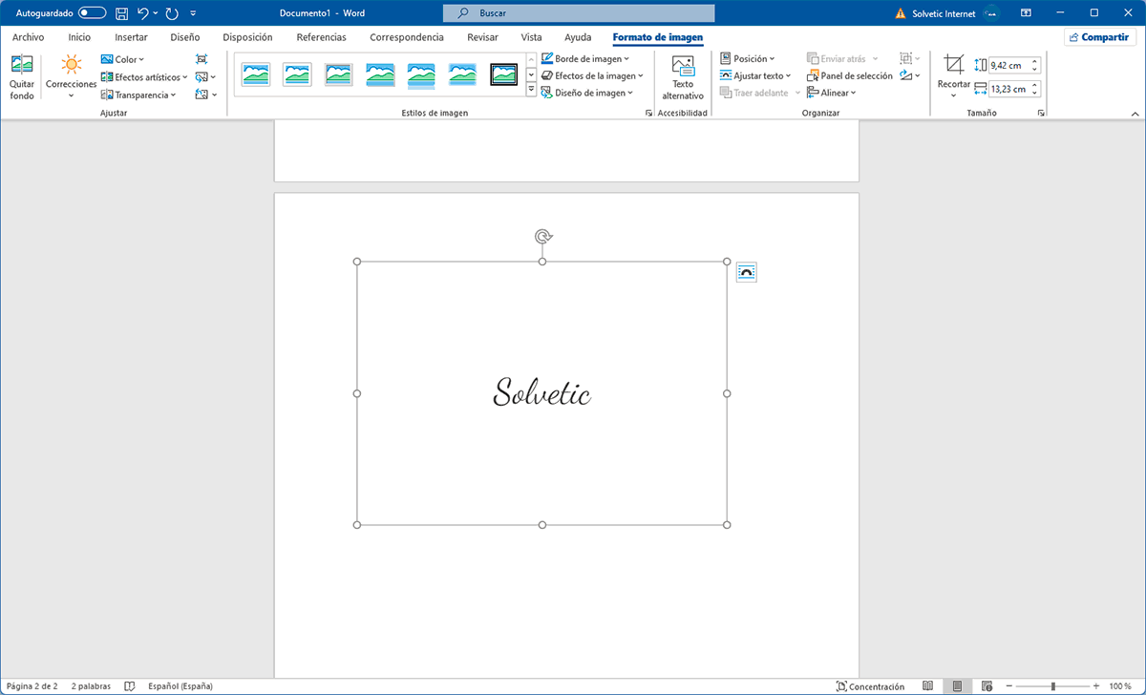Move the zoom slider handle
Viewport: 1146px width, 695px height.
coord(1053,686)
